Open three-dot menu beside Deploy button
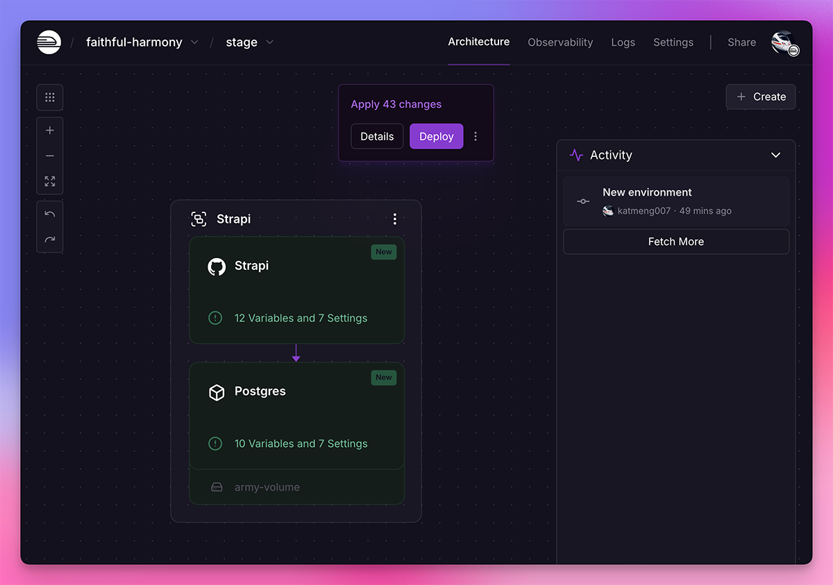Screen dimensions: 833x585 [x=476, y=137]
